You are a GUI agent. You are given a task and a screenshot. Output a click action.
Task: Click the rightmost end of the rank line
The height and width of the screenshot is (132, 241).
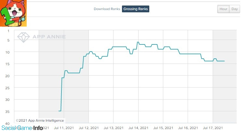(x=224, y=61)
